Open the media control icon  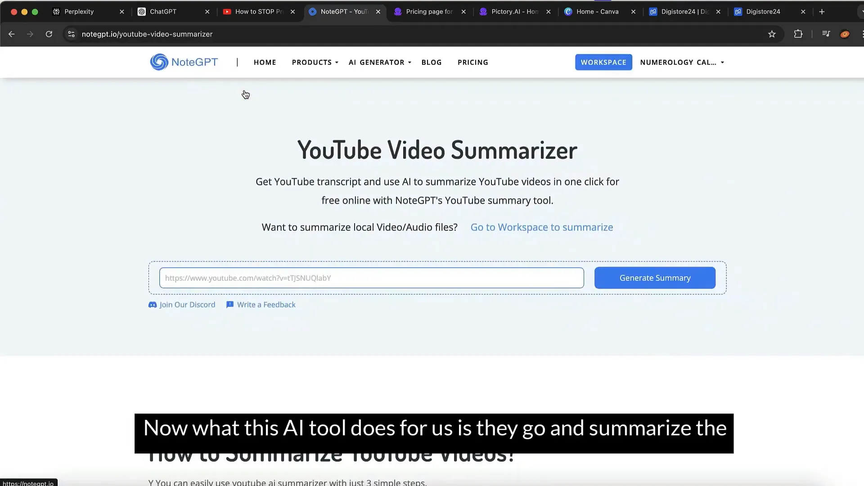click(x=826, y=34)
